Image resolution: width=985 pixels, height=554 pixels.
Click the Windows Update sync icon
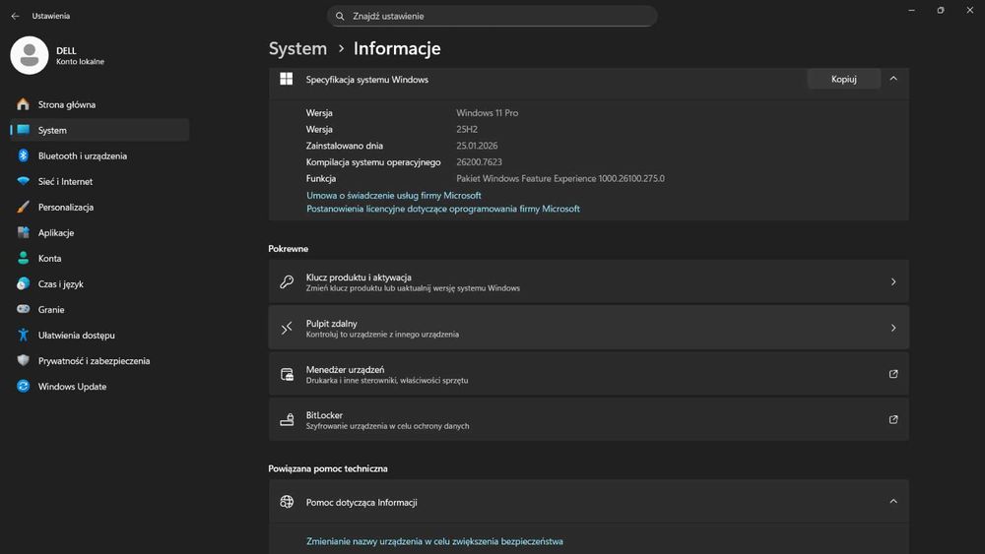tap(24, 387)
